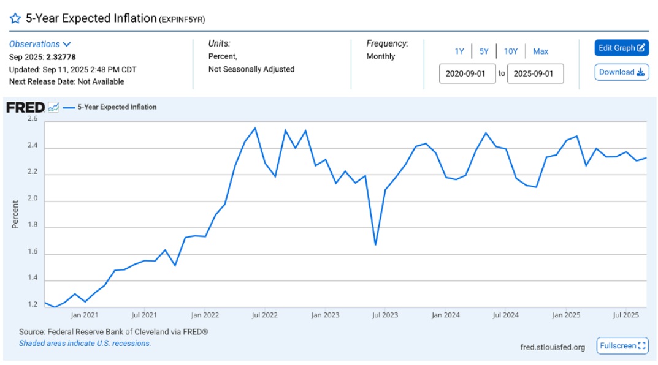Viewport: 658px width, 365px height.
Task: Click the FRED logo above the chart
Action: 25,108
